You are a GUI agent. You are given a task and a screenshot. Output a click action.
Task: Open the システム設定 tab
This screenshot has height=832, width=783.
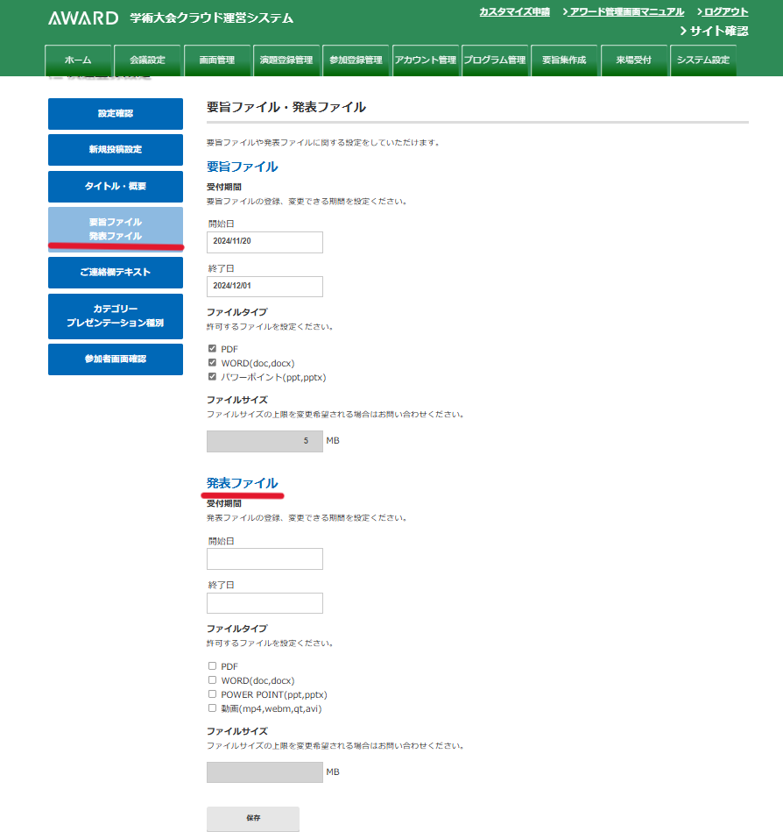click(x=703, y=60)
